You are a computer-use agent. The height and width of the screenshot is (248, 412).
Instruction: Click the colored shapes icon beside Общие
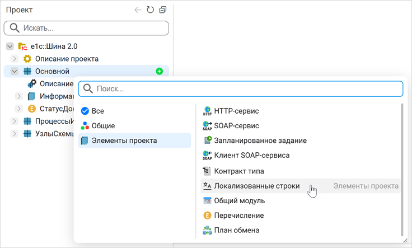click(x=85, y=125)
